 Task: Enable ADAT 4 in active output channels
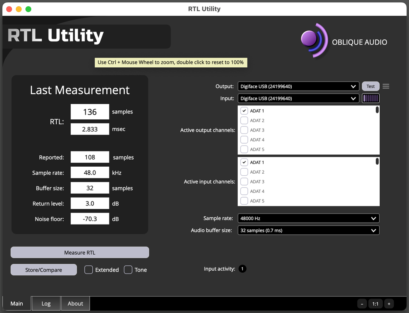[x=244, y=140]
